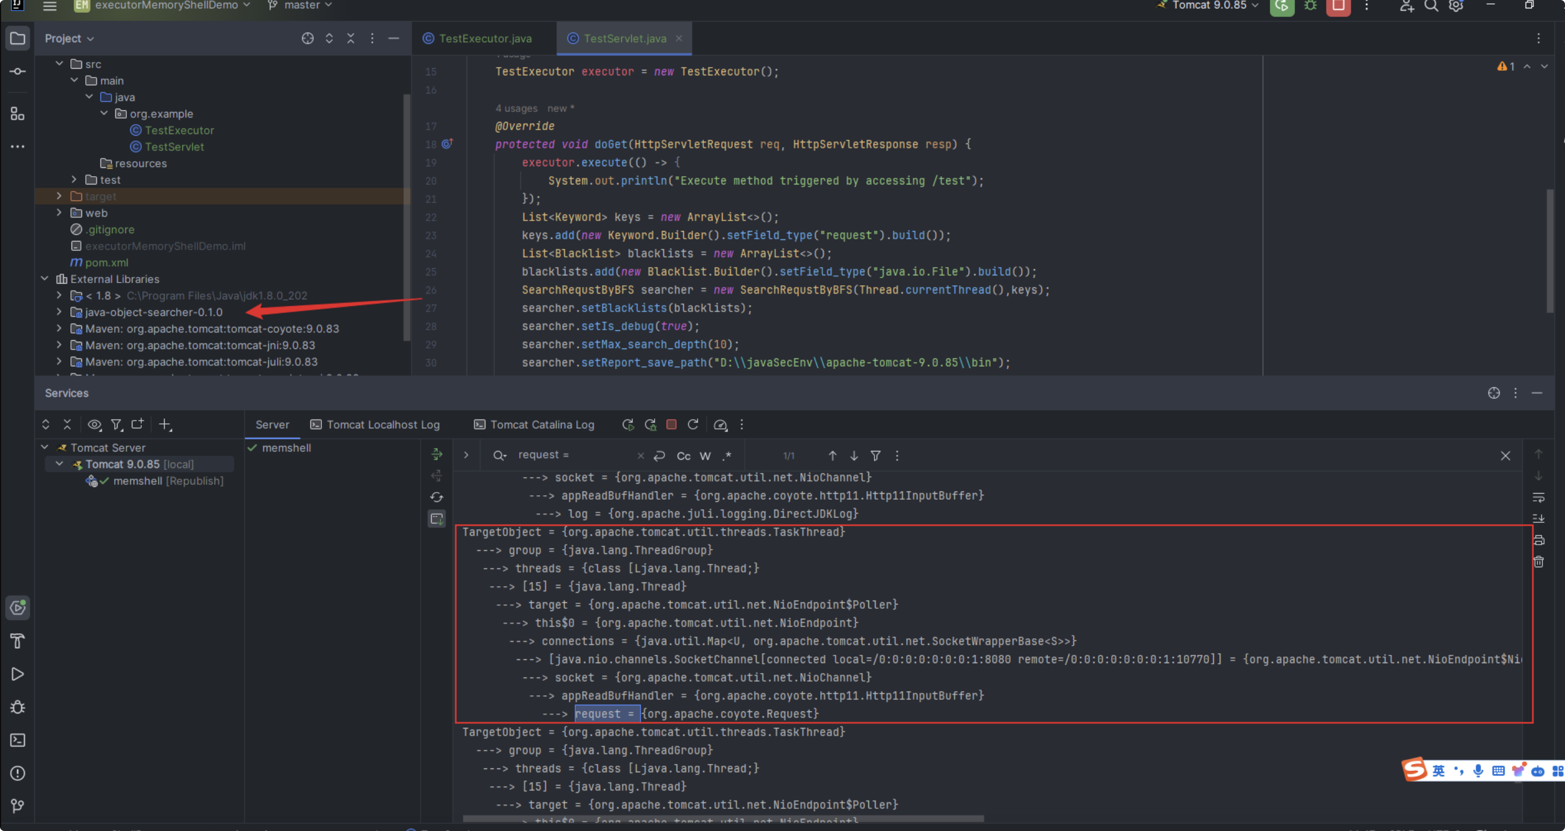1565x831 pixels.
Task: Expand java-object-searcher-0.1.0 library
Action: (59, 311)
